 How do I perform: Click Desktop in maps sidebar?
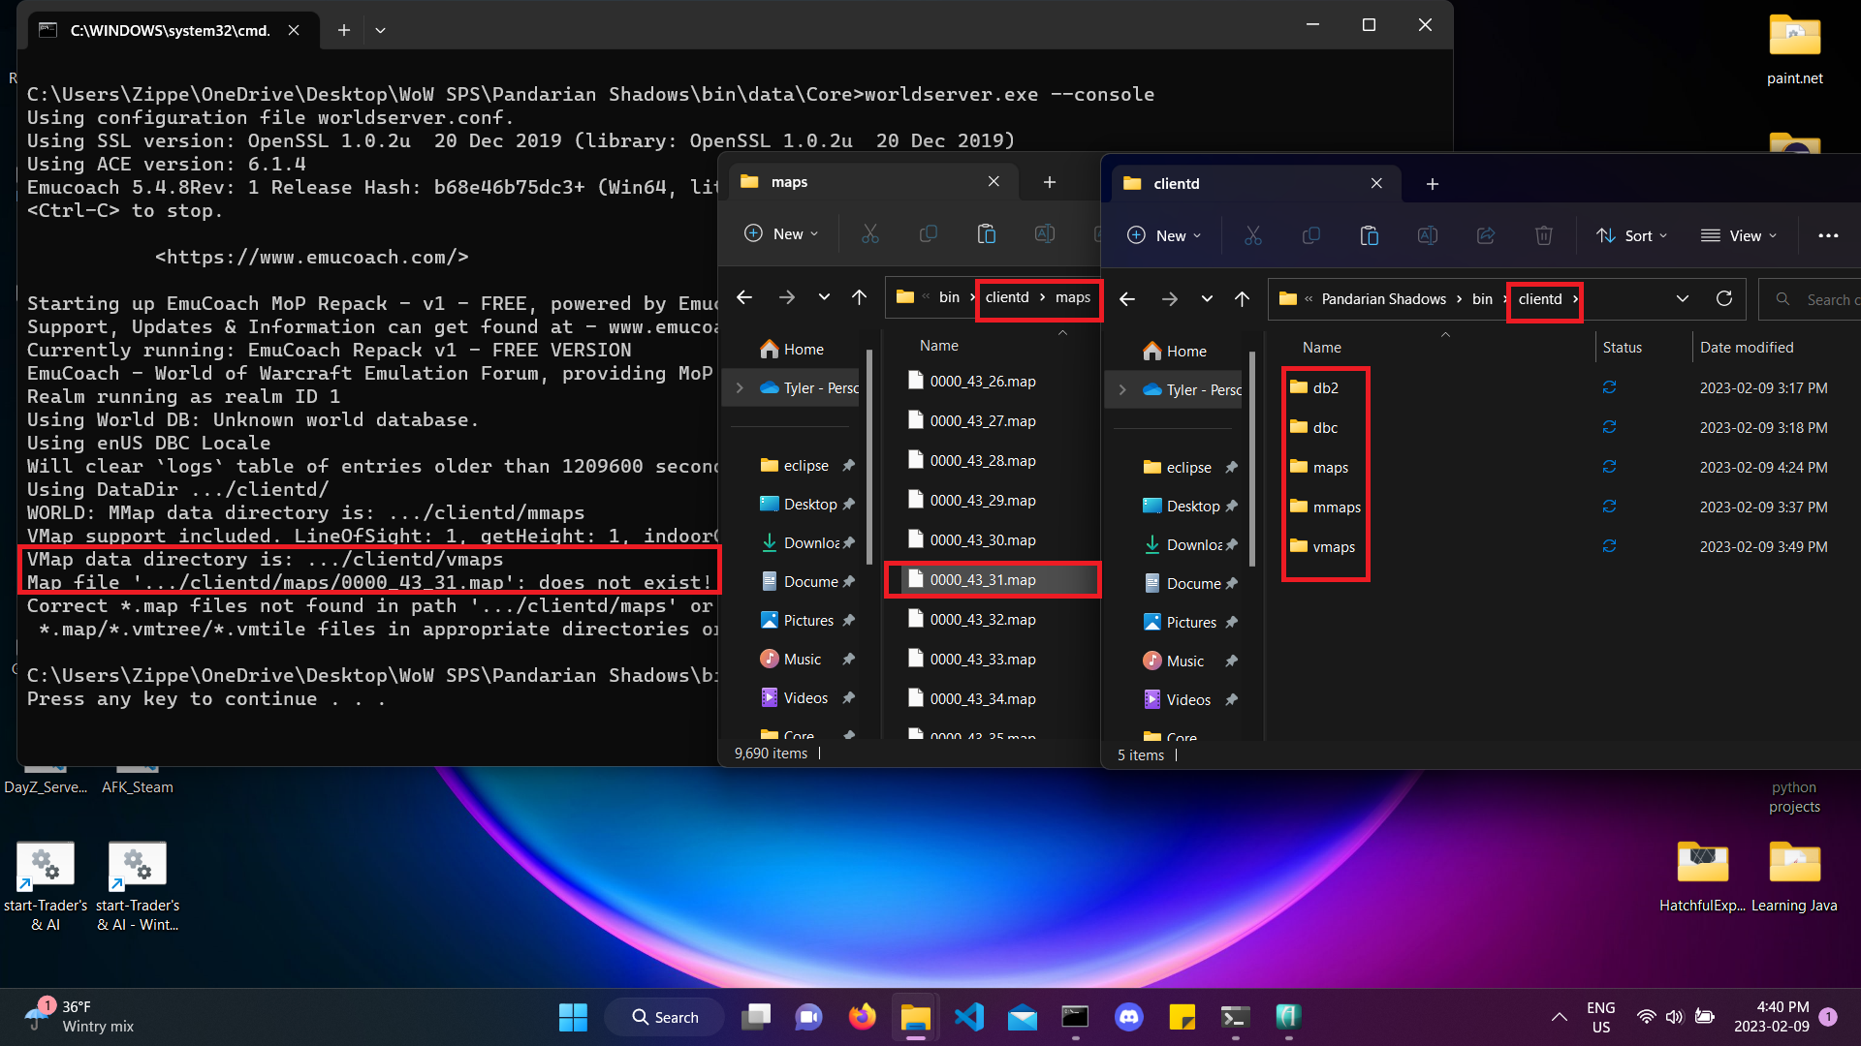[x=800, y=504]
